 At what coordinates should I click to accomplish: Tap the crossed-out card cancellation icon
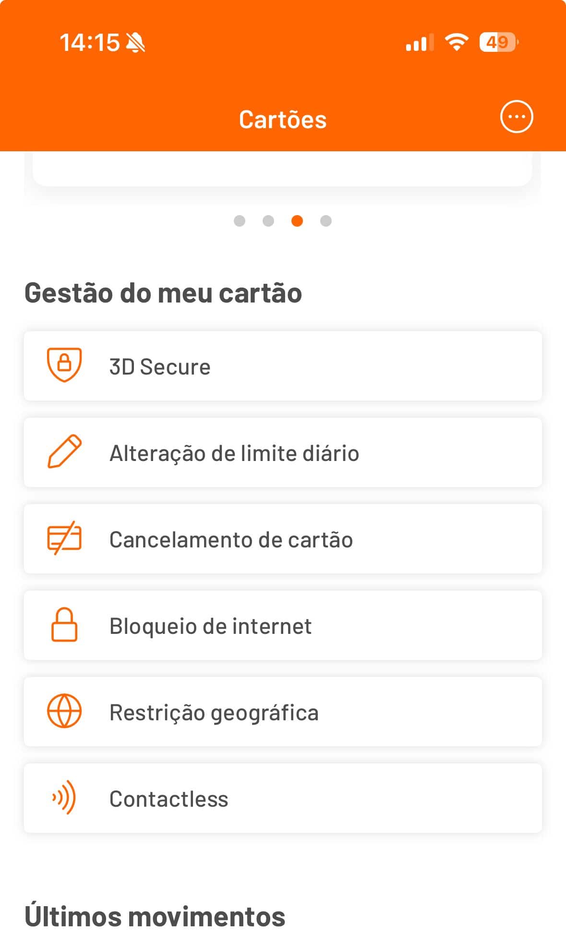(64, 538)
